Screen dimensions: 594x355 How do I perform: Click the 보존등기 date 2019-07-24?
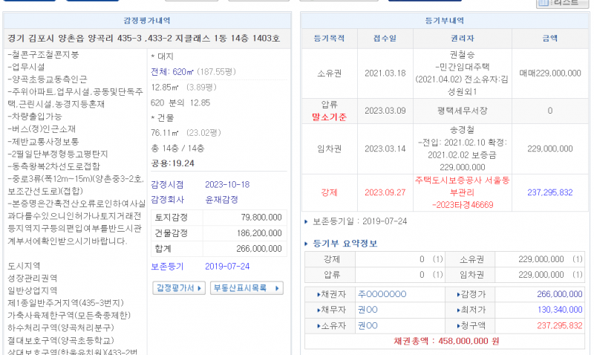[227, 266]
